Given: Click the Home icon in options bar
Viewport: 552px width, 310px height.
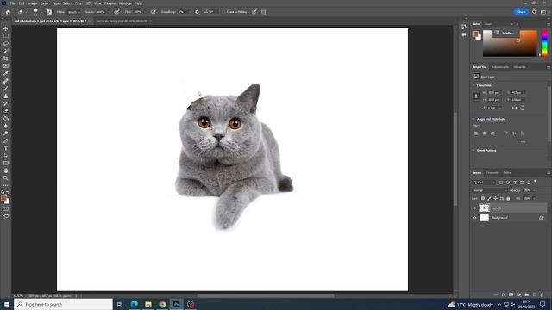Looking at the screenshot, I should tap(8, 12).
